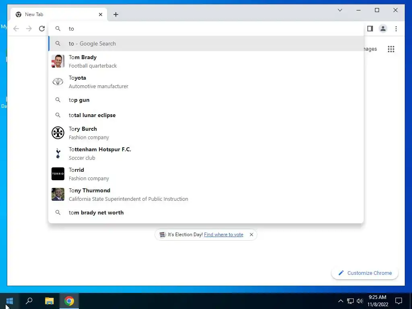The width and height of the screenshot is (412, 309).
Task: Click the Tory Burch logo icon
Action: pos(58,133)
